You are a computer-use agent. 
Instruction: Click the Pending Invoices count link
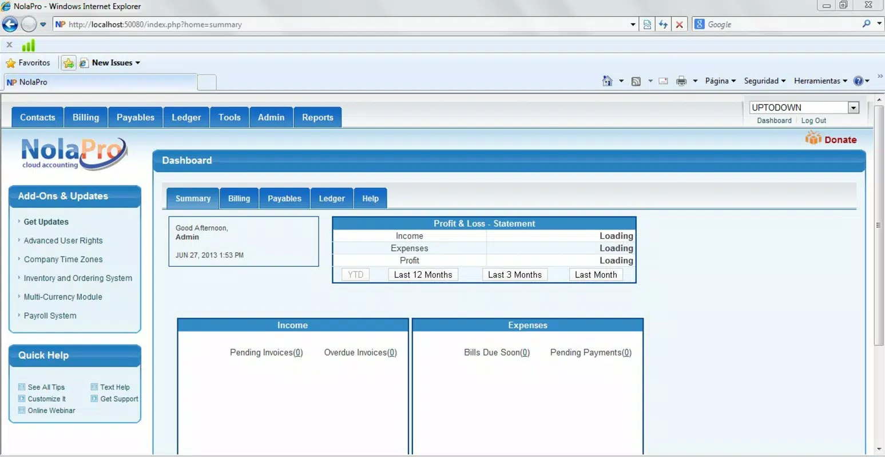point(298,352)
